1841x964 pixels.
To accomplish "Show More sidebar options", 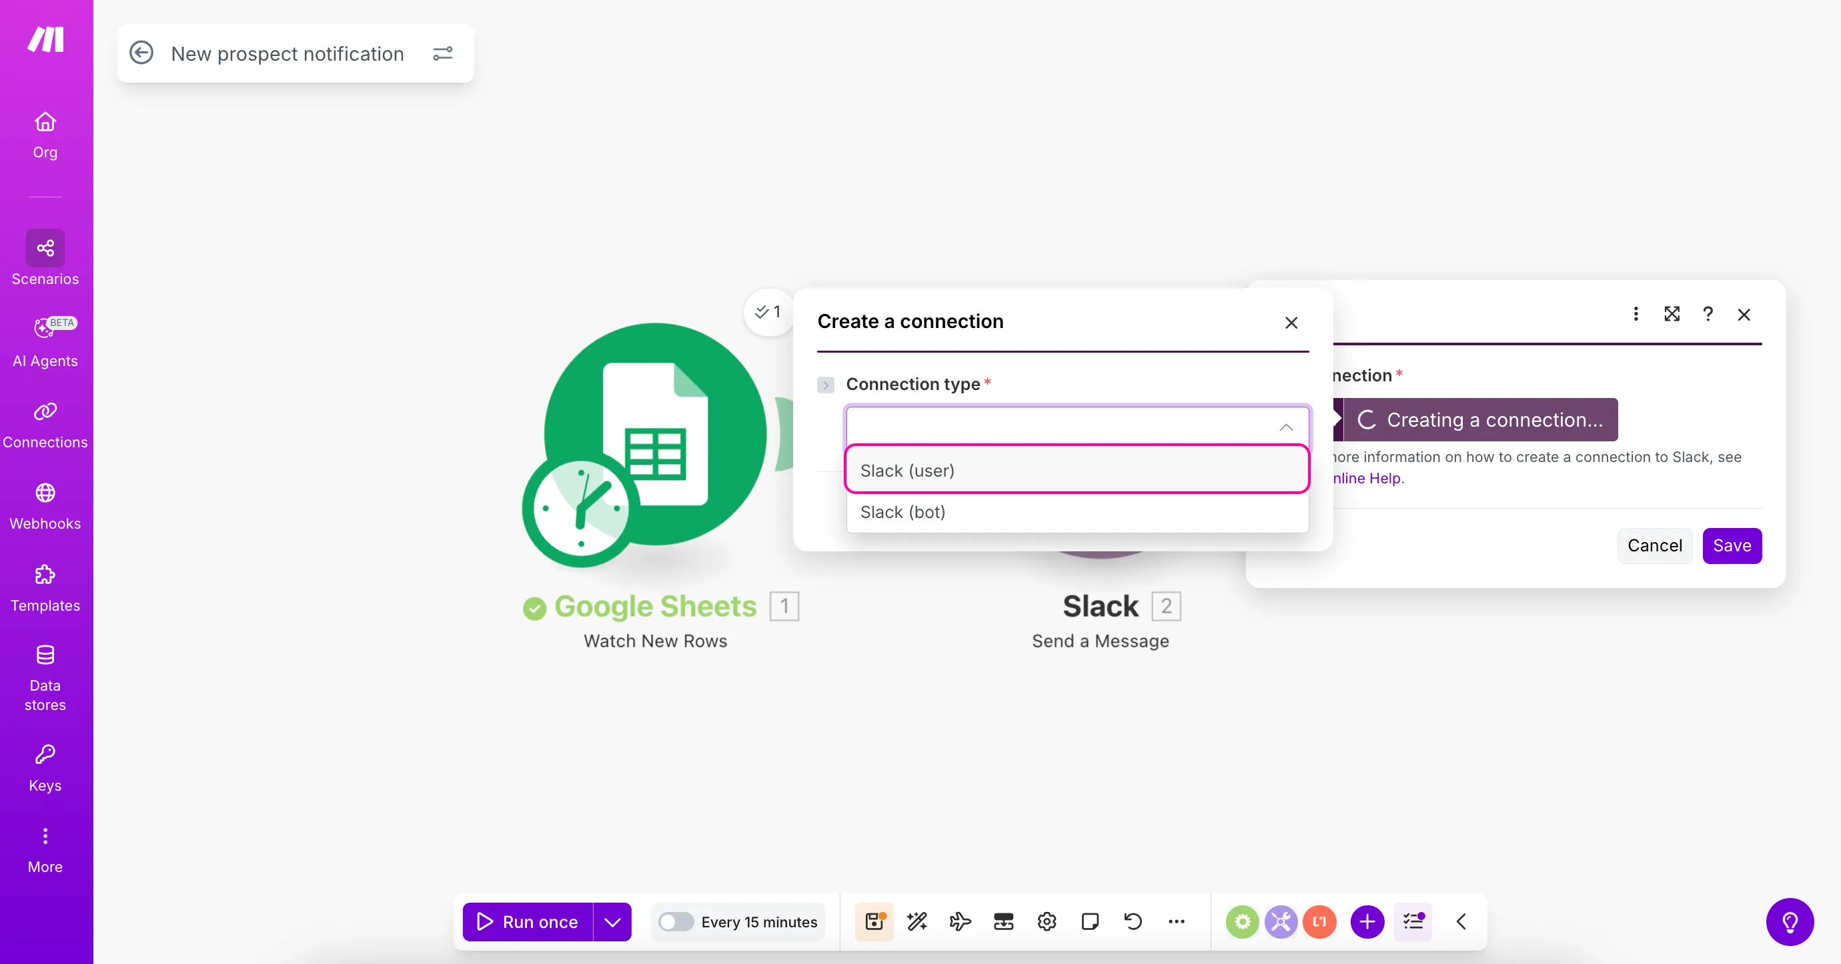I will [x=45, y=850].
